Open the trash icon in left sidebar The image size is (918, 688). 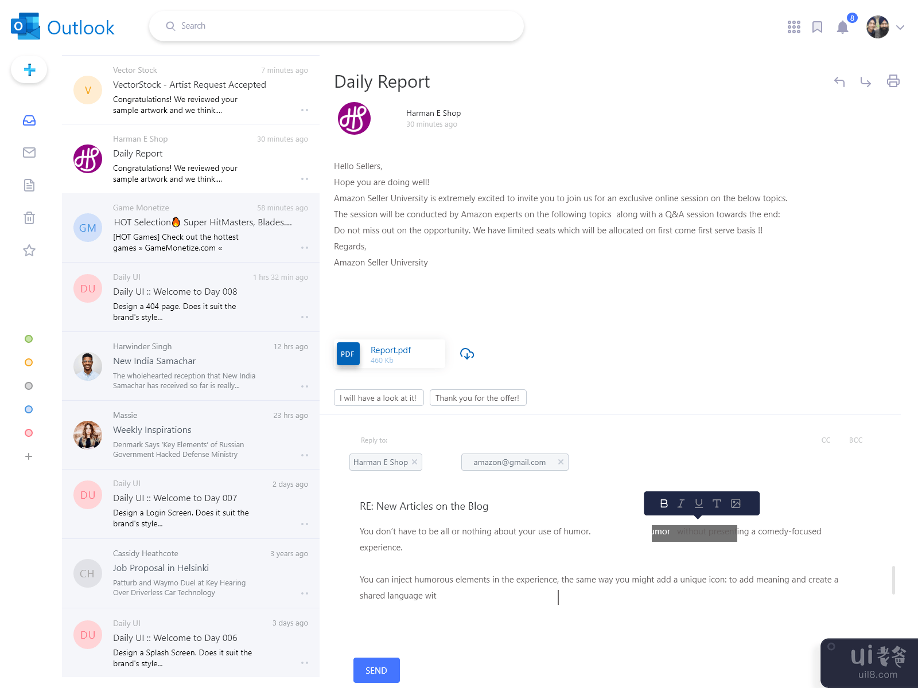[29, 218]
